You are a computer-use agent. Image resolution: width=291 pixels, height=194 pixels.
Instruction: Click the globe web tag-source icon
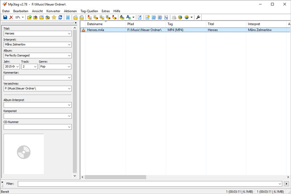click(x=180, y=18)
